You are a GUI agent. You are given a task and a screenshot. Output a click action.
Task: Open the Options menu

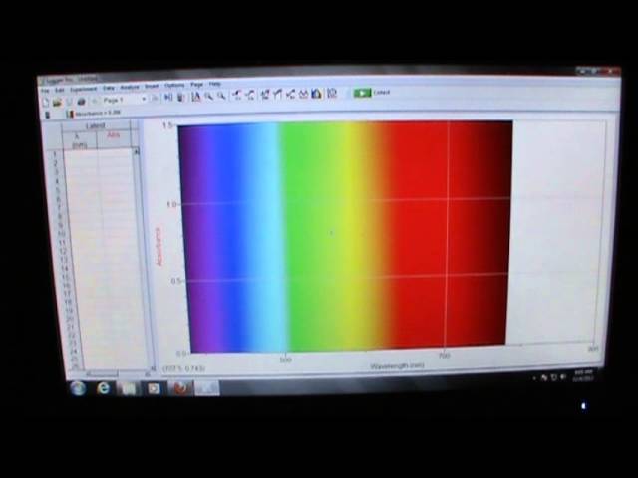pos(174,86)
